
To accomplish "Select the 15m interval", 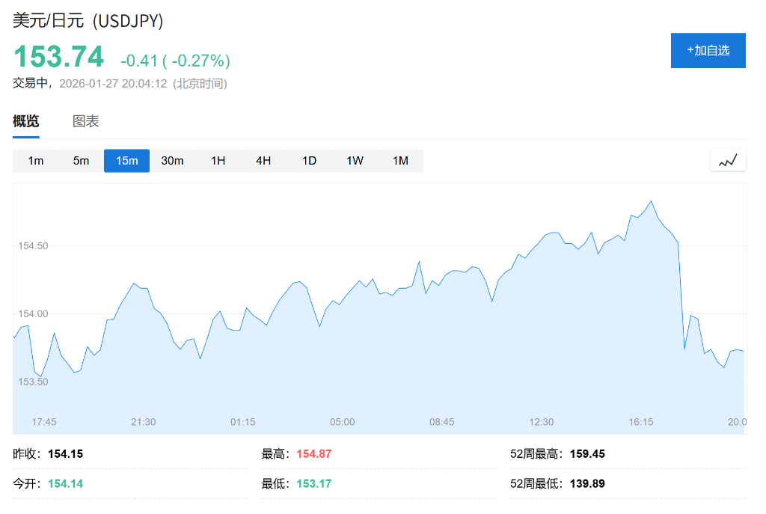I will click(x=126, y=161).
